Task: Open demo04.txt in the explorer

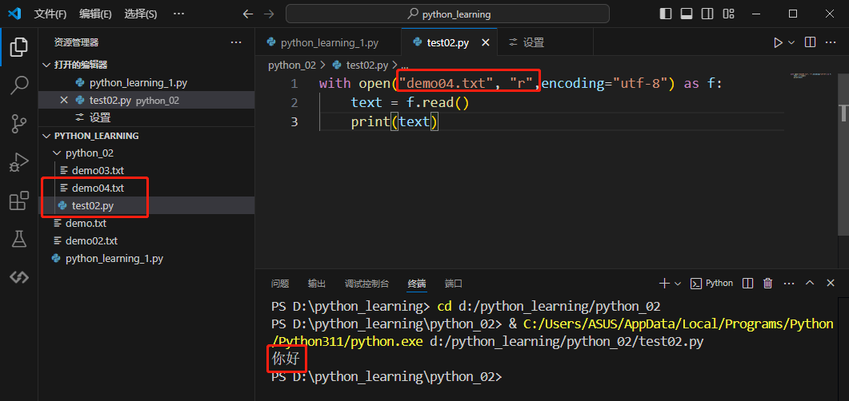Action: pos(146,188)
